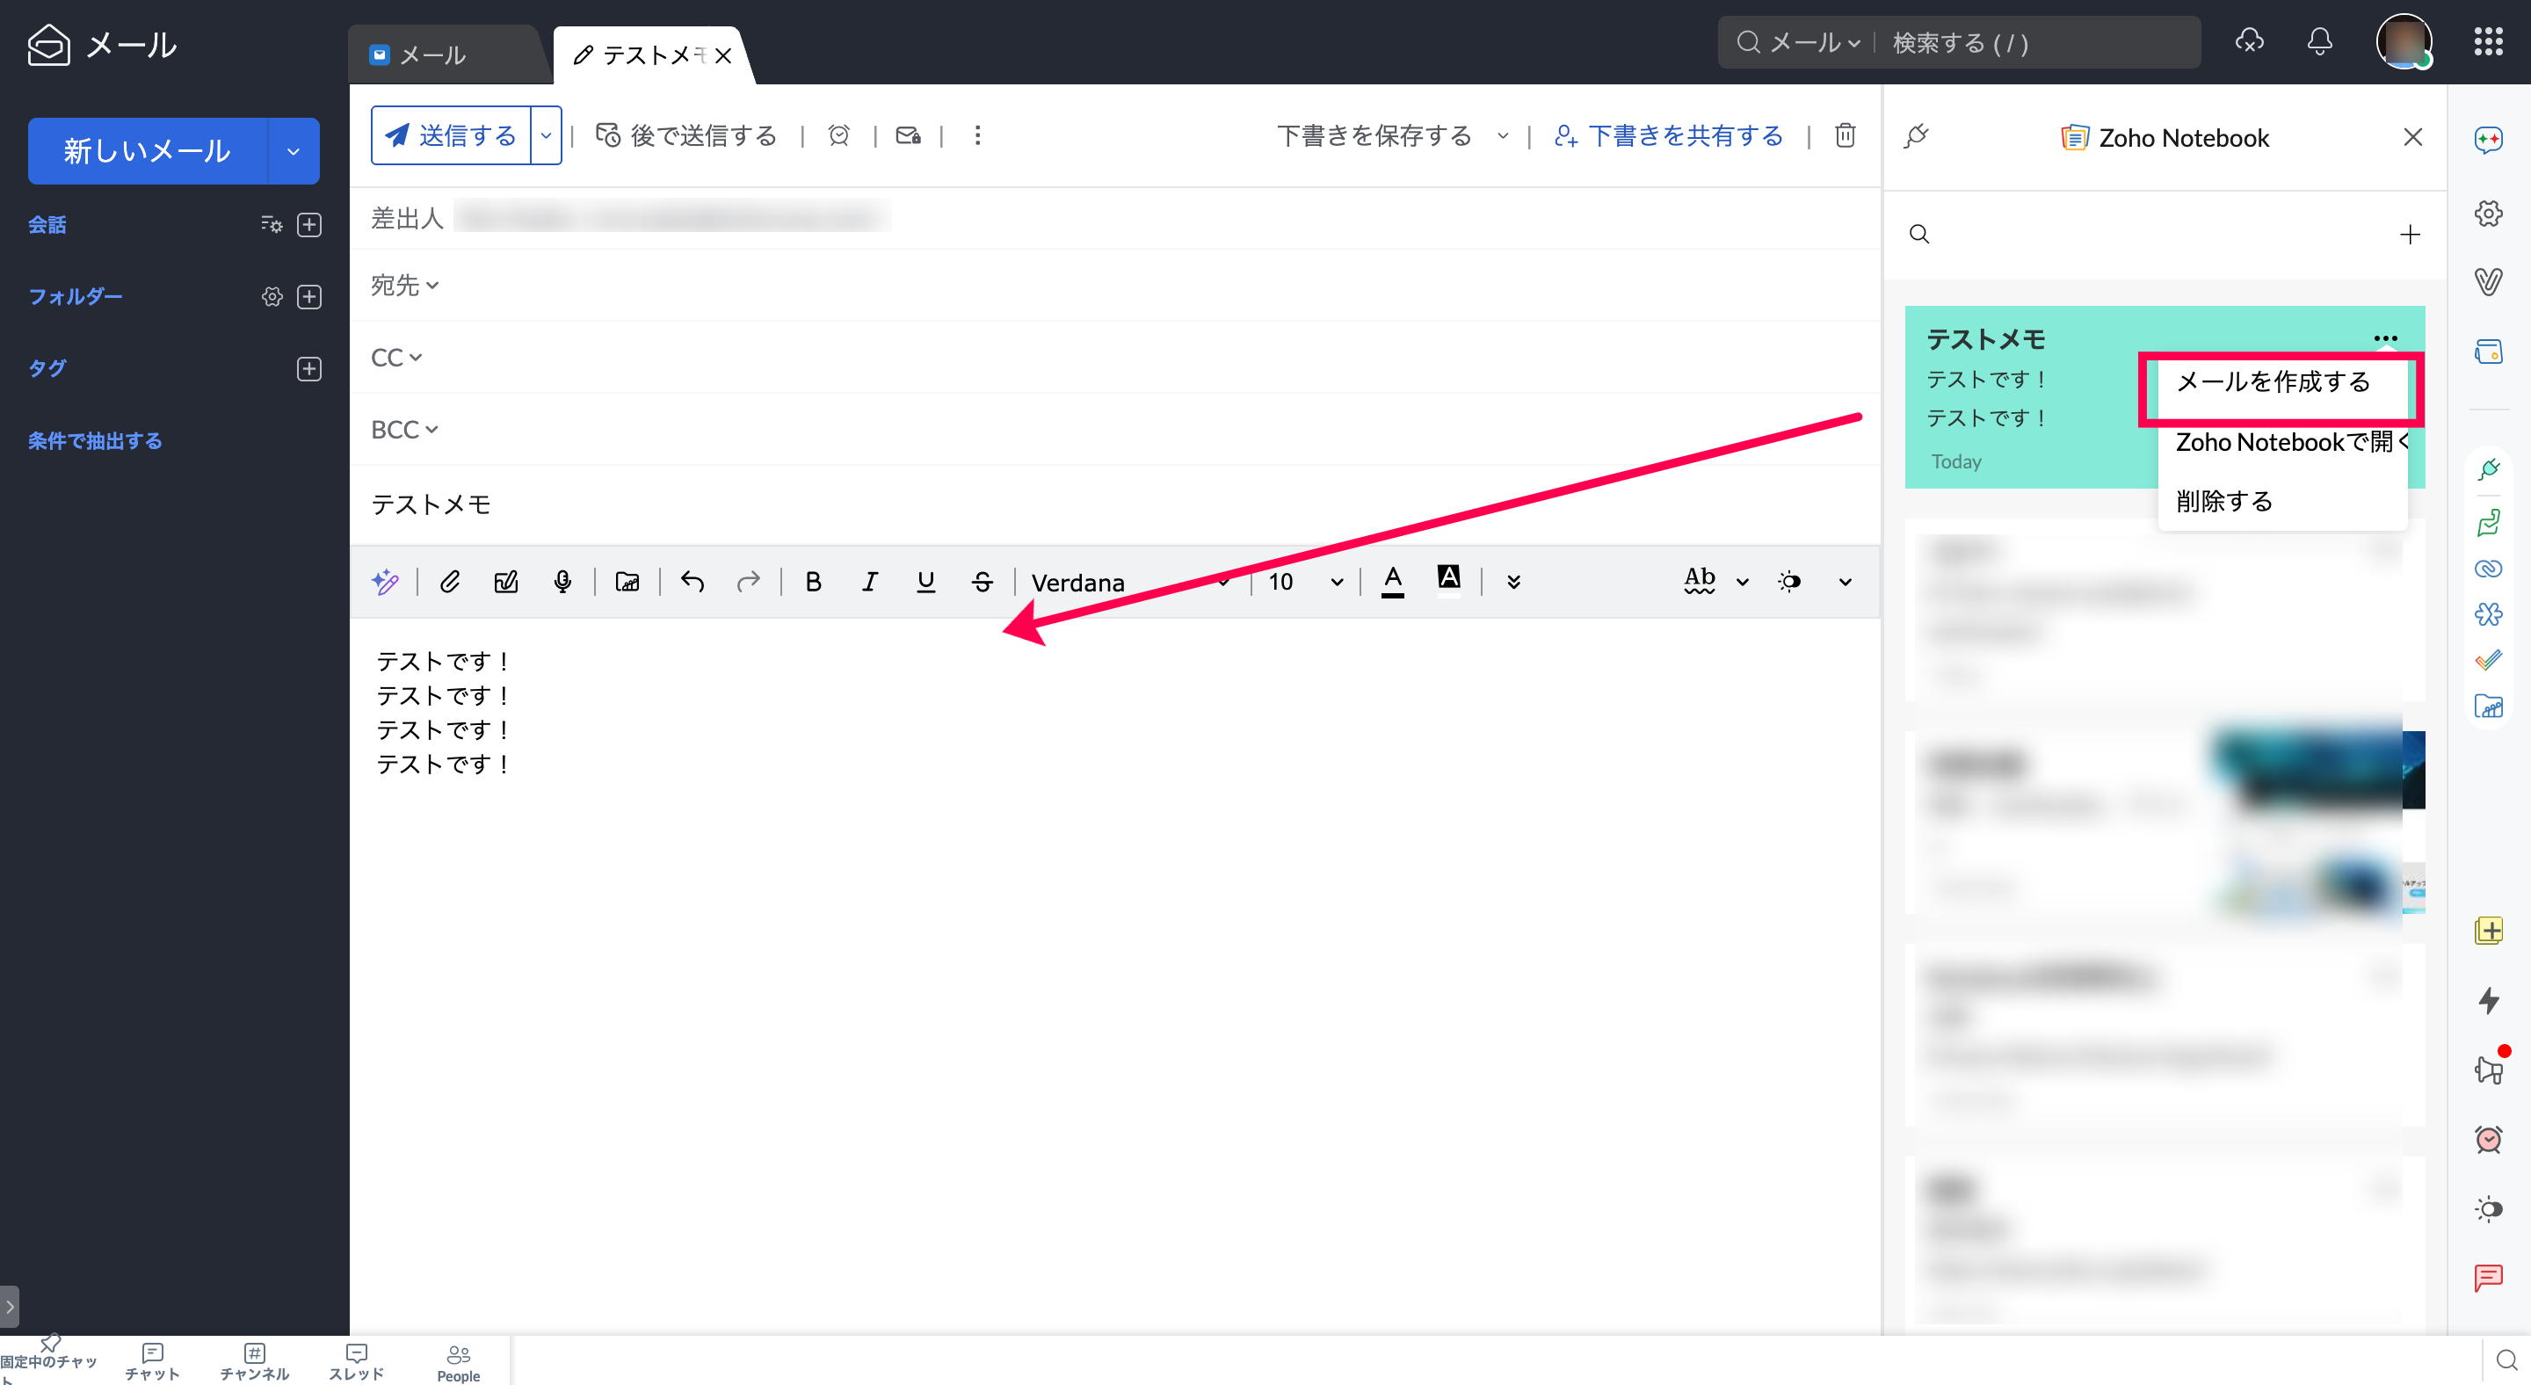Screen dimensions: 2531x1385
Task: Expand the new mail button arrow
Action: [293, 151]
